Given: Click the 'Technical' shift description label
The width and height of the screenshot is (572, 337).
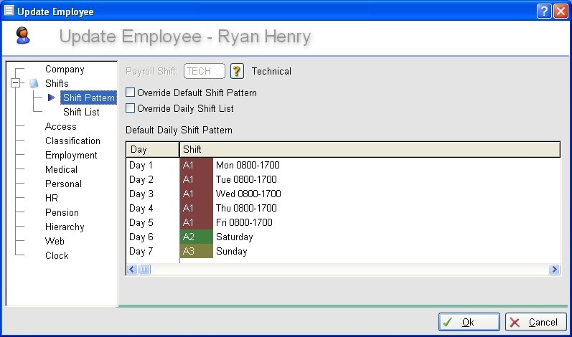Looking at the screenshot, I should click(x=271, y=71).
